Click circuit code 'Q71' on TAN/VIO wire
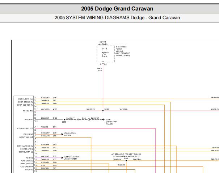219x173 pixels. [55, 127]
